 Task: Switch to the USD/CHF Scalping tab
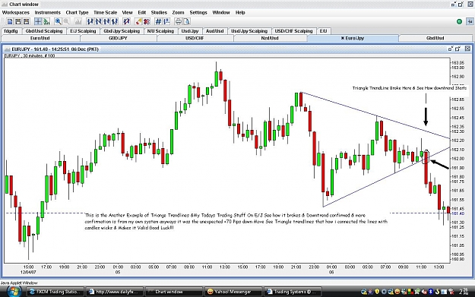(x=293, y=31)
